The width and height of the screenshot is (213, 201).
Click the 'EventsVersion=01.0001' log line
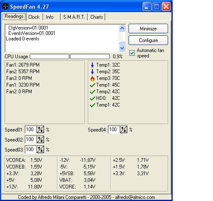(32, 33)
